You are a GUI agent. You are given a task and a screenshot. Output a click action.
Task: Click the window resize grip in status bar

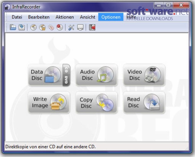(x=187, y=148)
